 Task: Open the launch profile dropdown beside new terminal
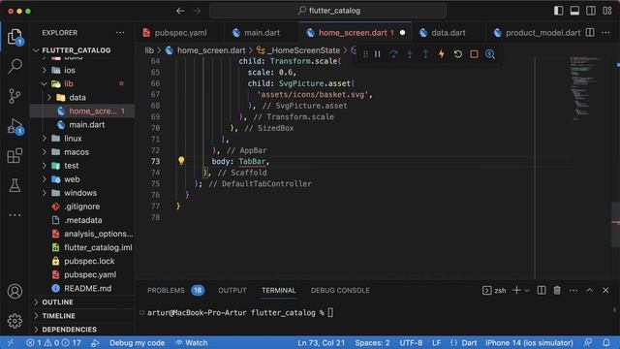coord(527,291)
